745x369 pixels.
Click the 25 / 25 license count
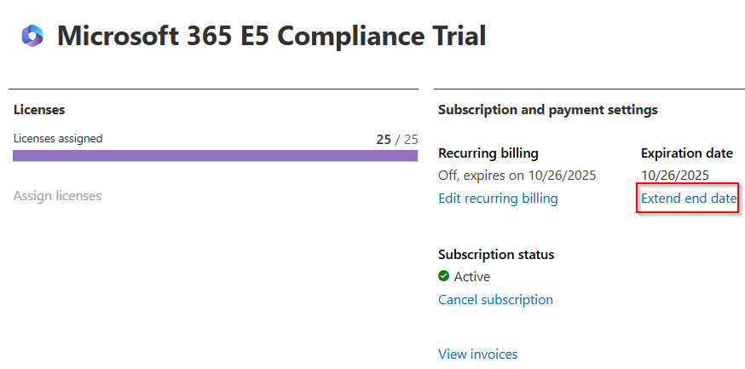point(397,140)
